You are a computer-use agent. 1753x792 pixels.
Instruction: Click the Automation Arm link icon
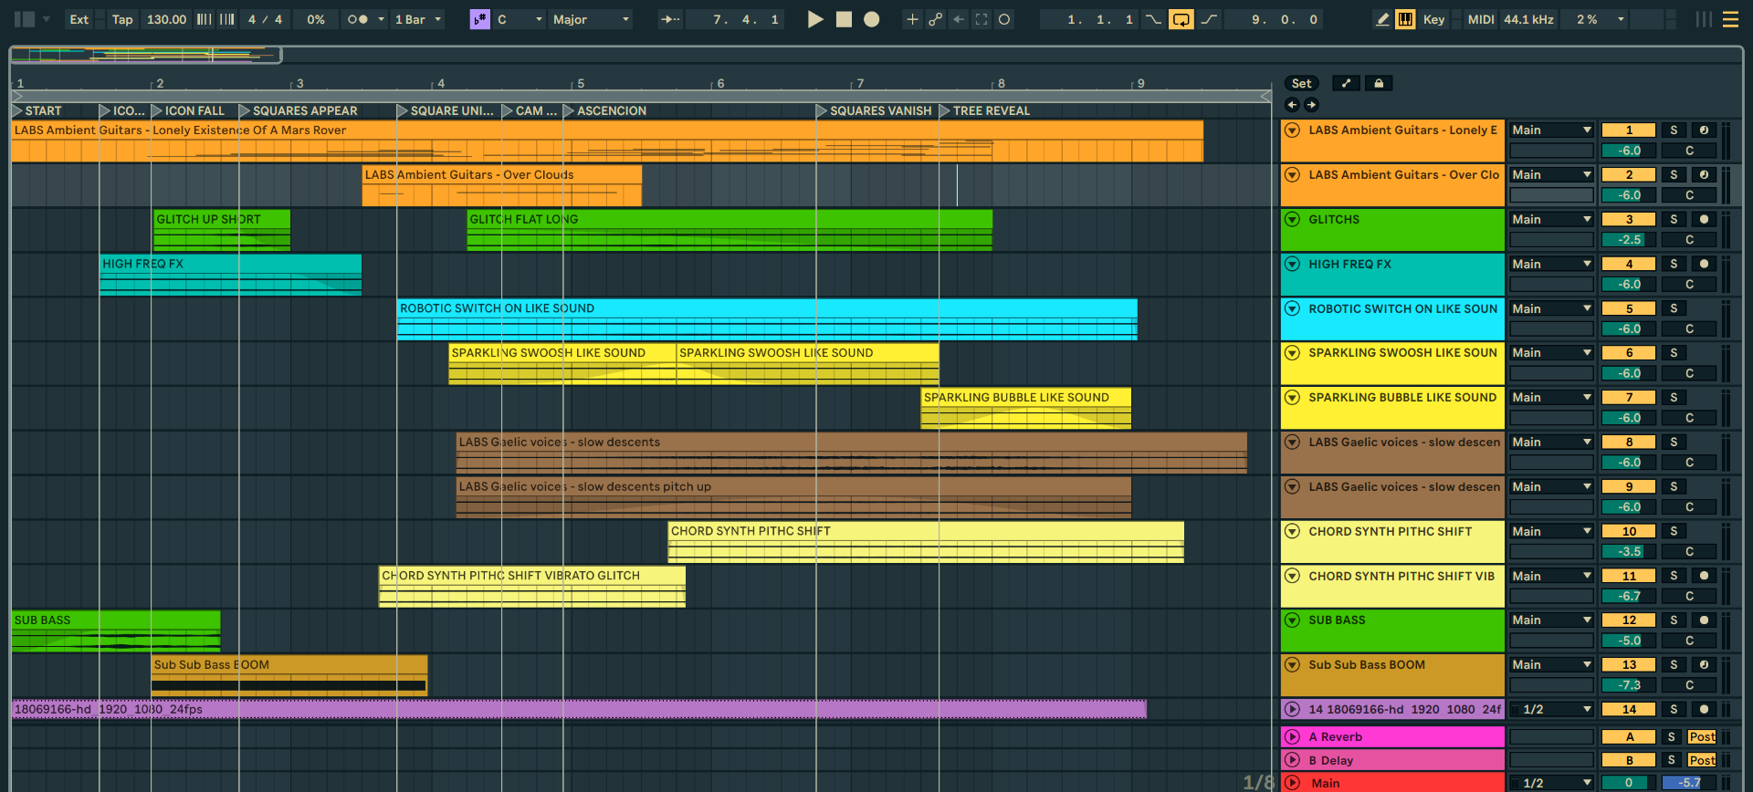click(x=935, y=19)
